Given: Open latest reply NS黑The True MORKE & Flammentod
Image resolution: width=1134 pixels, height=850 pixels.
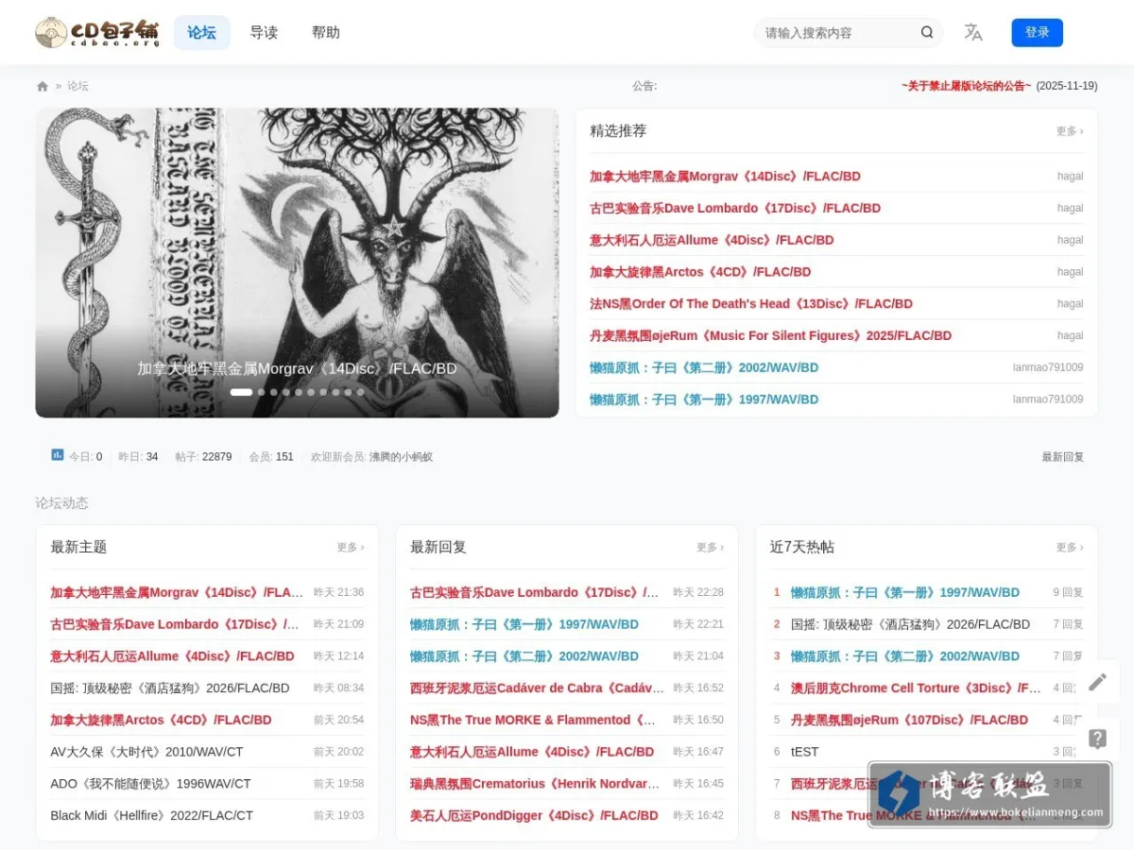Looking at the screenshot, I should tap(534, 720).
